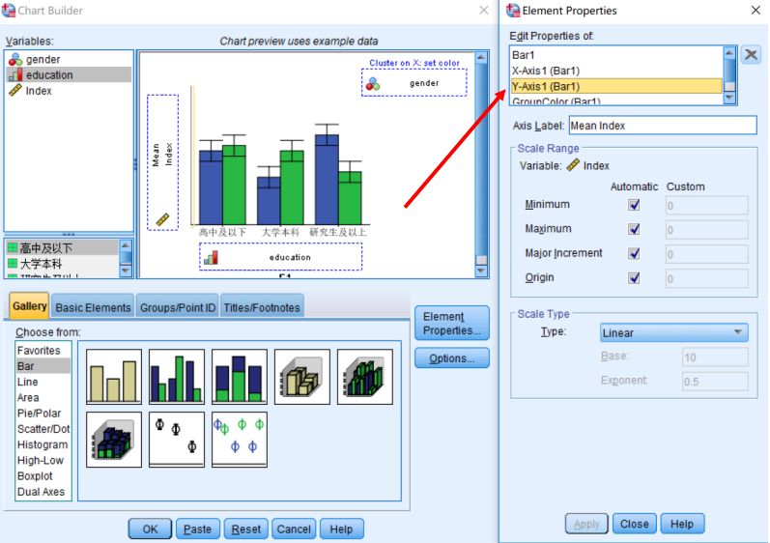770x543 pixels.
Task: Choose Boxplot in gallery list
Action: pyautogui.click(x=43, y=476)
